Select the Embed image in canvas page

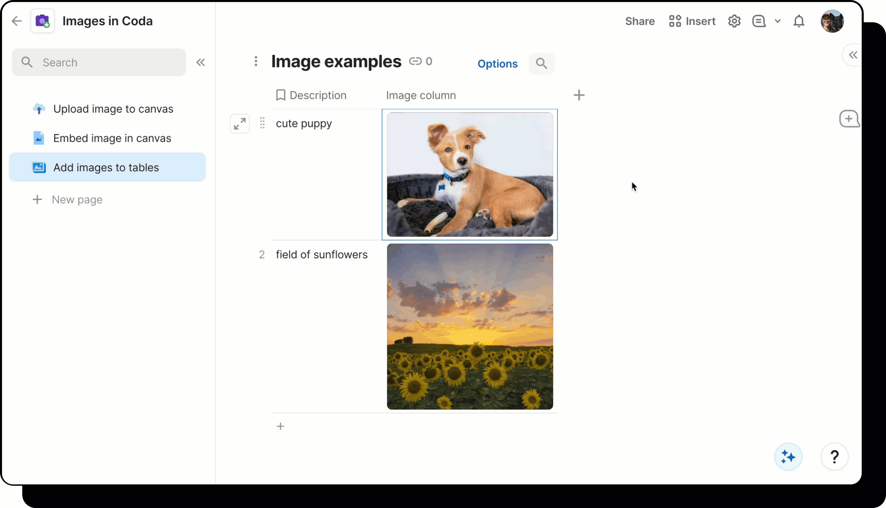112,138
